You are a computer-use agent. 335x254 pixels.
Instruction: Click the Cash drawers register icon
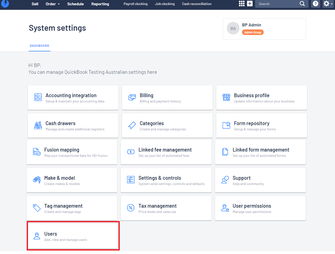(38, 125)
